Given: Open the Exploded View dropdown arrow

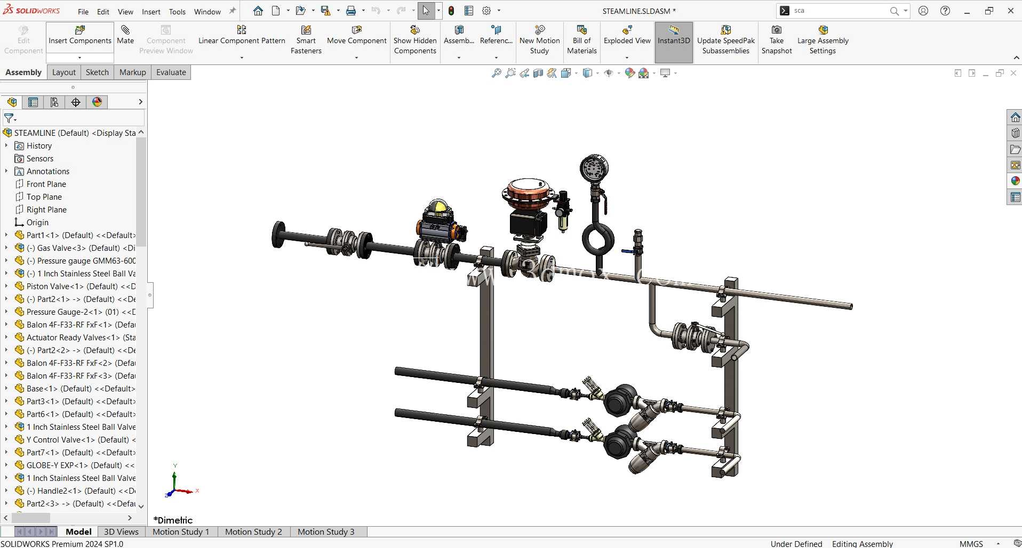Looking at the screenshot, I should 627,58.
